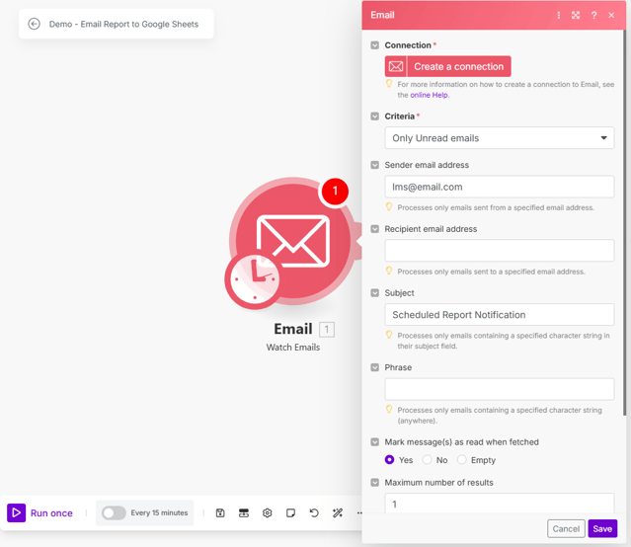The height and width of the screenshot is (547, 631).
Task: Close the Email settings panel
Action: tap(611, 15)
